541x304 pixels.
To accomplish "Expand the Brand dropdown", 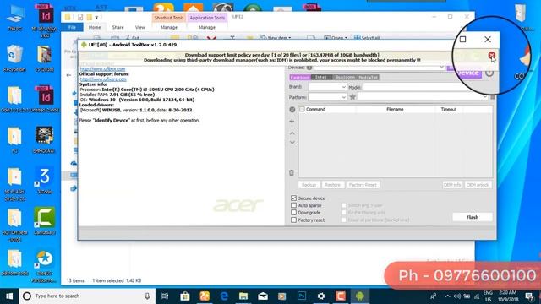I will click(x=343, y=87).
